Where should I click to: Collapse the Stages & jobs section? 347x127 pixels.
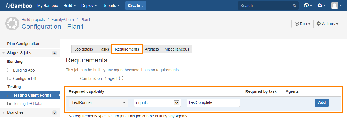[x=4, y=53]
